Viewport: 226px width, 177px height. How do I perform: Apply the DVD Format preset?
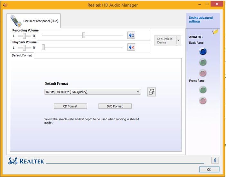[115, 106]
